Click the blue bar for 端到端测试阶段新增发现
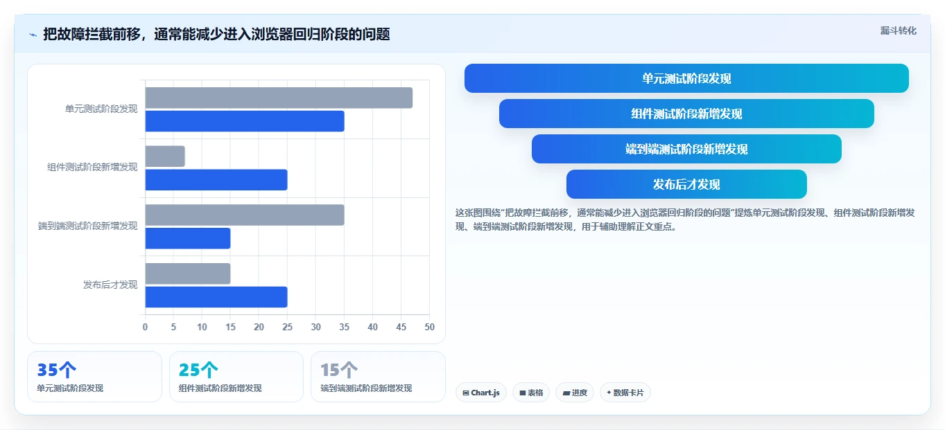This screenshot has height=430, width=945. (188, 238)
